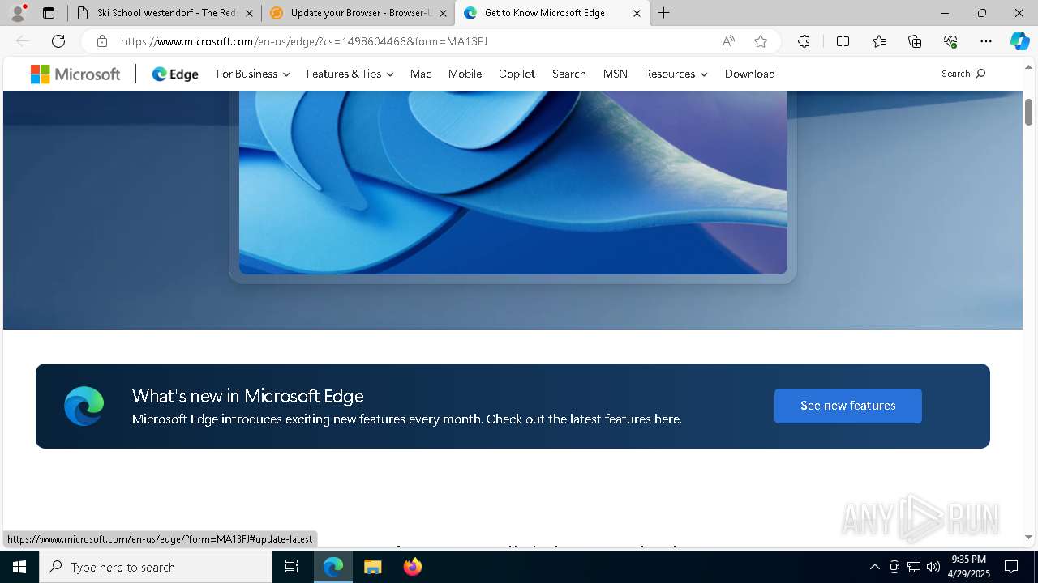Open the browser profile icon

point(18,13)
